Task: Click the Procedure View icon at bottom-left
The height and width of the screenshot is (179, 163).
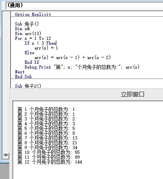Action: pyautogui.click(x=6, y=155)
